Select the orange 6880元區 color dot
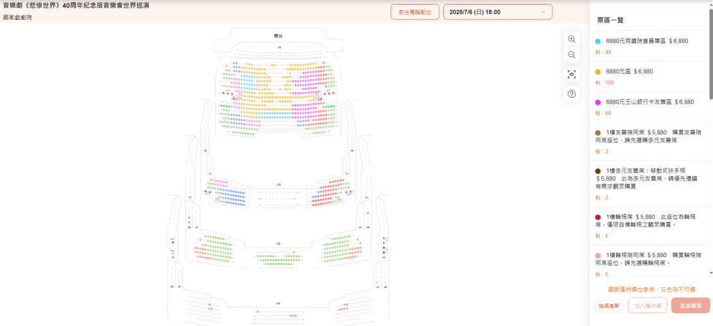Screen dimensions: 713x326 (x=598, y=72)
